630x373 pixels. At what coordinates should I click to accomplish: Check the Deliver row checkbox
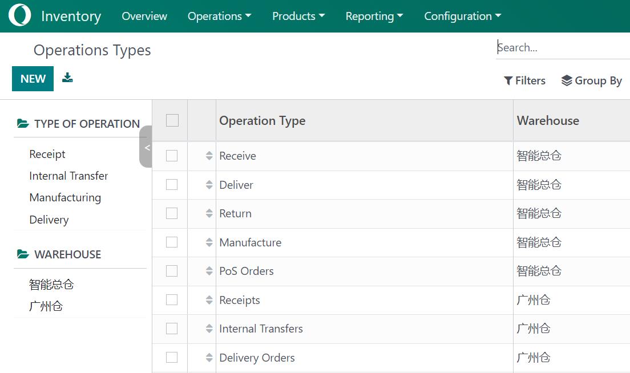[172, 184]
